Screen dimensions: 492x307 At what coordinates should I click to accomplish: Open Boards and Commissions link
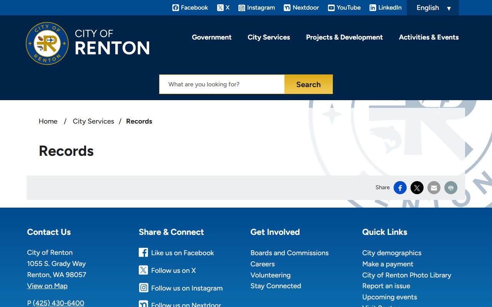(289, 253)
